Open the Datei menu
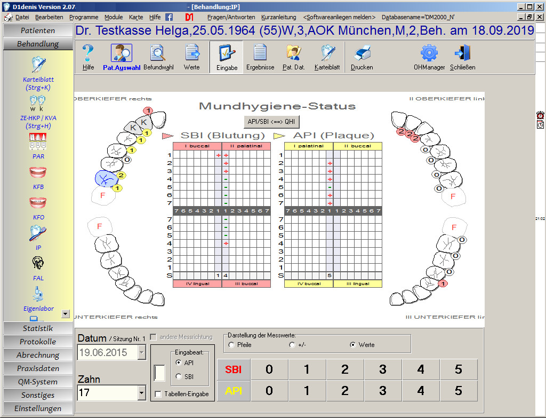This screenshot has height=418, width=546. [22, 17]
